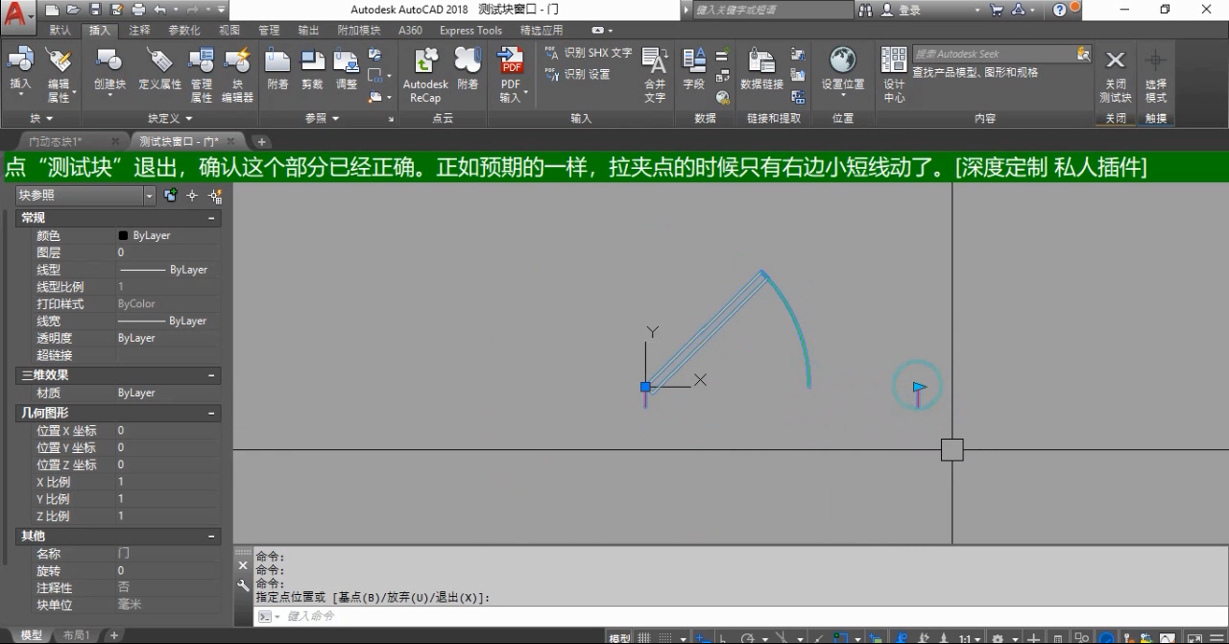Click the command line input field
1229x644 pixels.
[739, 616]
